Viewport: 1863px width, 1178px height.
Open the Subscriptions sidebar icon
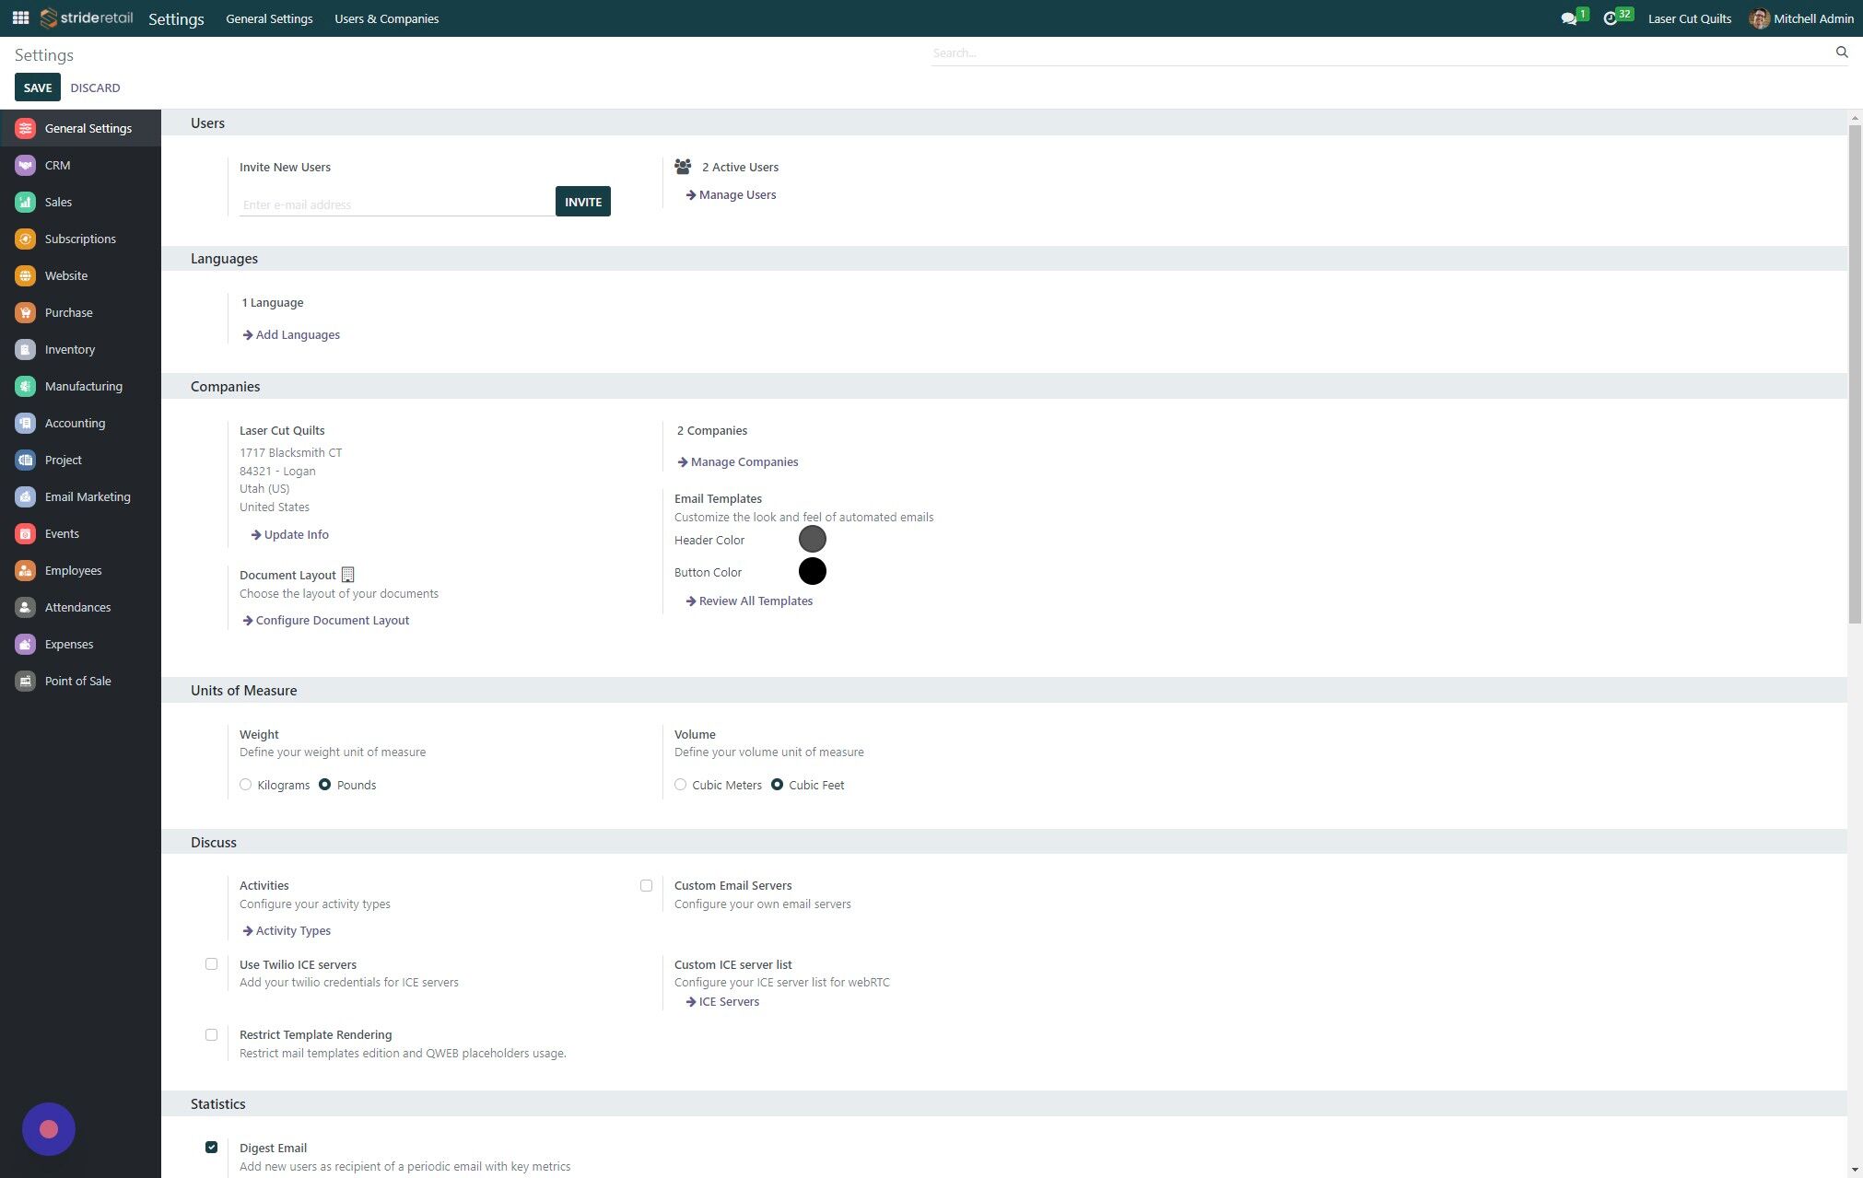click(26, 239)
